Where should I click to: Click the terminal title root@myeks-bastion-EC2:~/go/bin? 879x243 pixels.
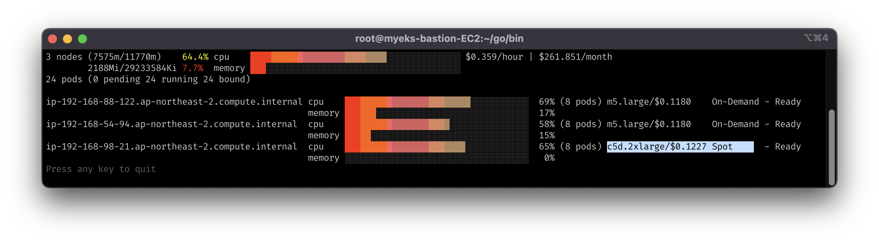(439, 39)
